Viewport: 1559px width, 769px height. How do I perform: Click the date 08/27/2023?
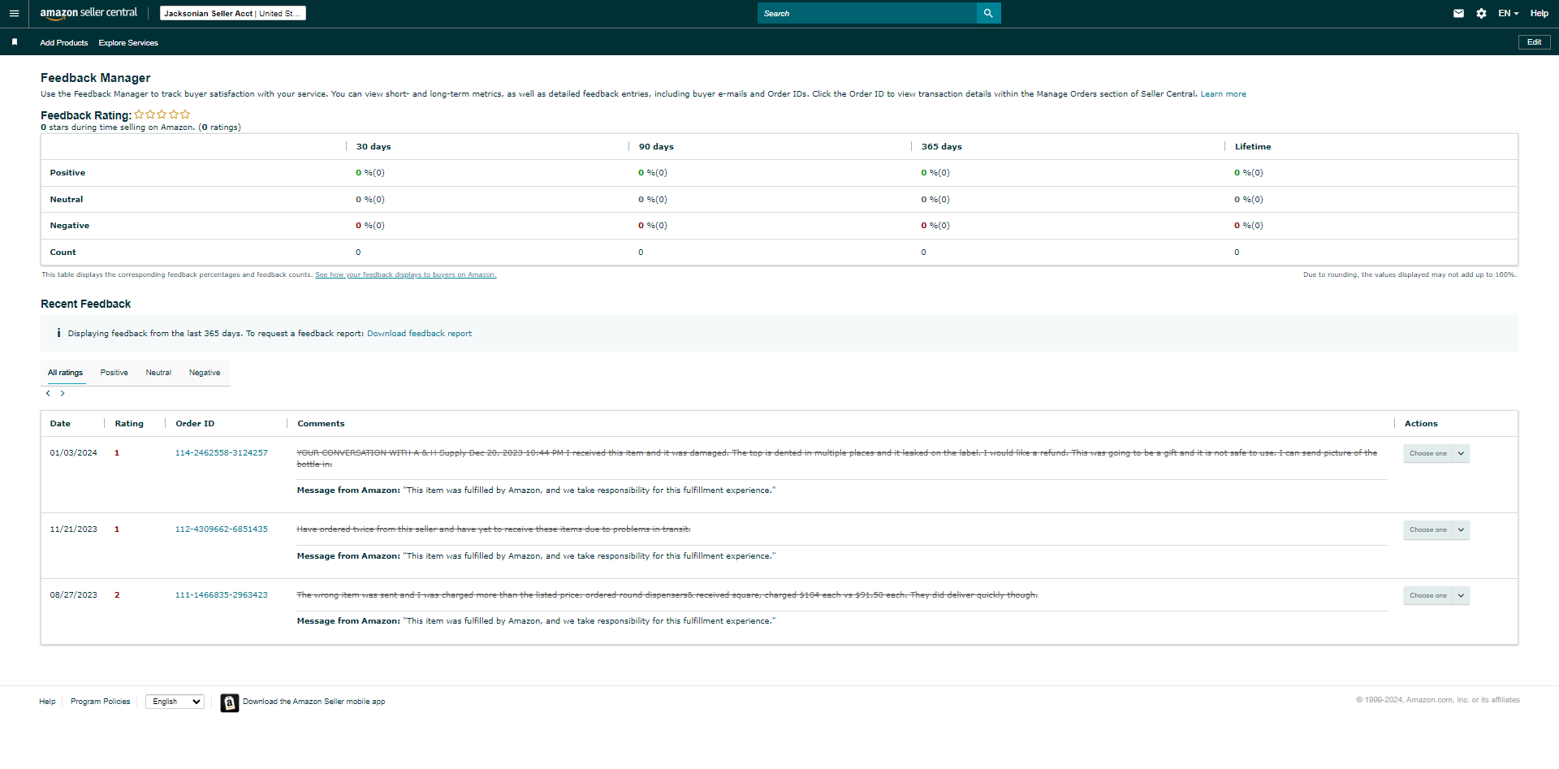[x=73, y=595]
